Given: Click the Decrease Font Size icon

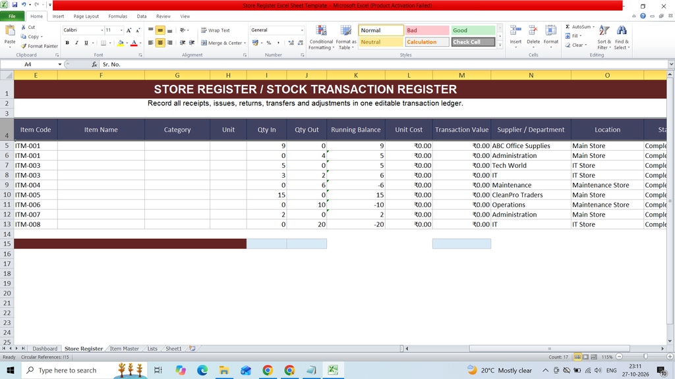Looking at the screenshot, I should [138, 30].
